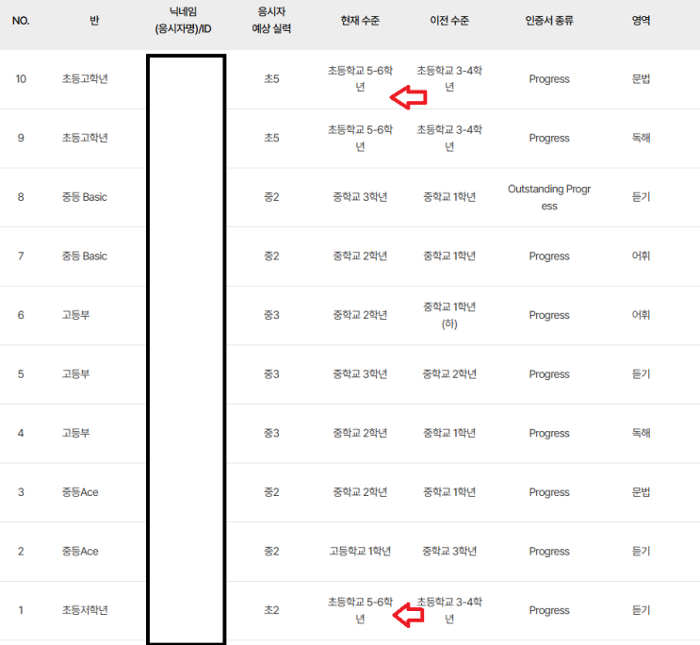Click the 이전 수준 column header
This screenshot has height=645, width=700.
[x=449, y=20]
